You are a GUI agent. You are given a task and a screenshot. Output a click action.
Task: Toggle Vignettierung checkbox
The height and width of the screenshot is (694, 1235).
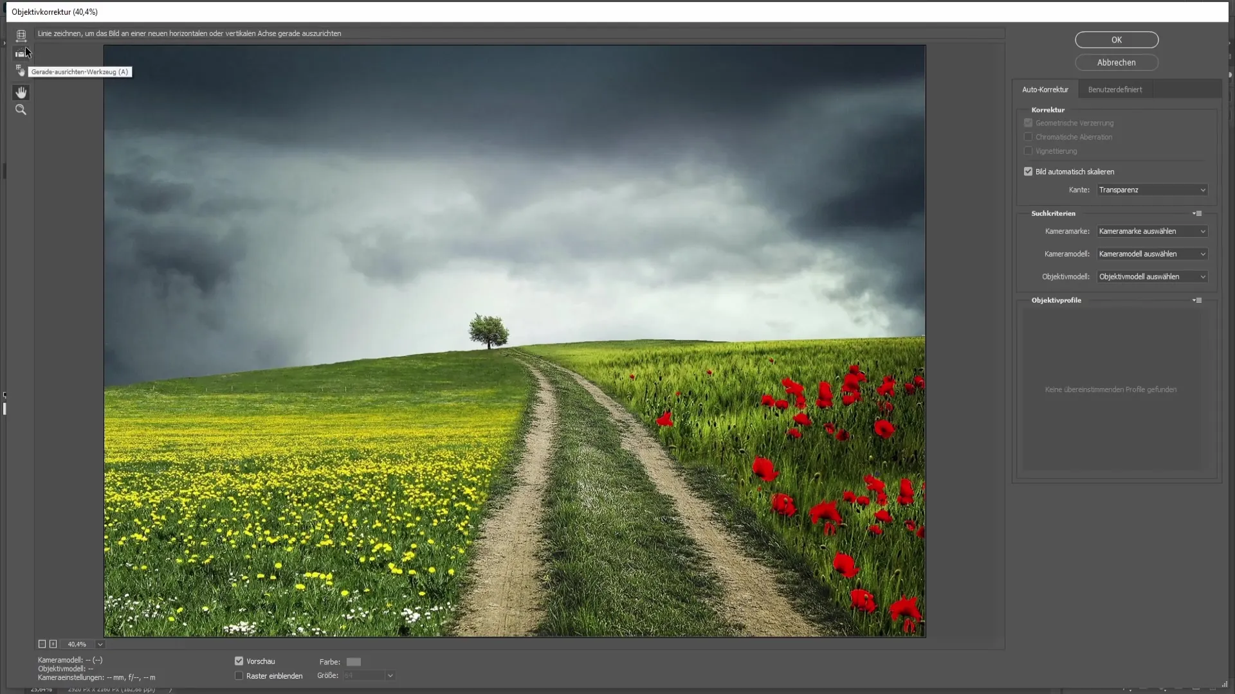pyautogui.click(x=1028, y=151)
